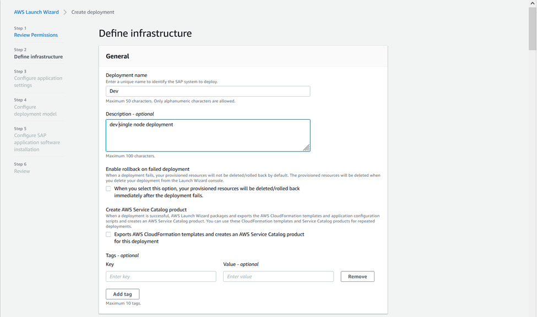Image resolution: width=537 pixels, height=317 pixels.
Task: Click the breadcrumb chevron separator
Action: [65, 12]
